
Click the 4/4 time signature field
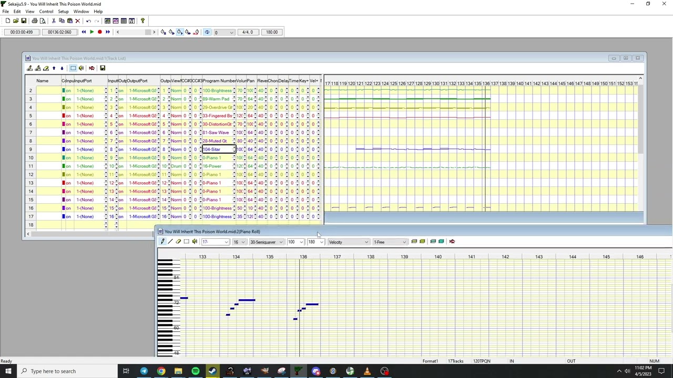click(248, 32)
